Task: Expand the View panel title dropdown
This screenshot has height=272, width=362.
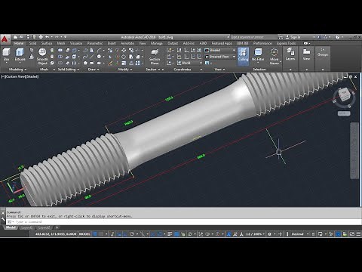Action: click(219, 69)
